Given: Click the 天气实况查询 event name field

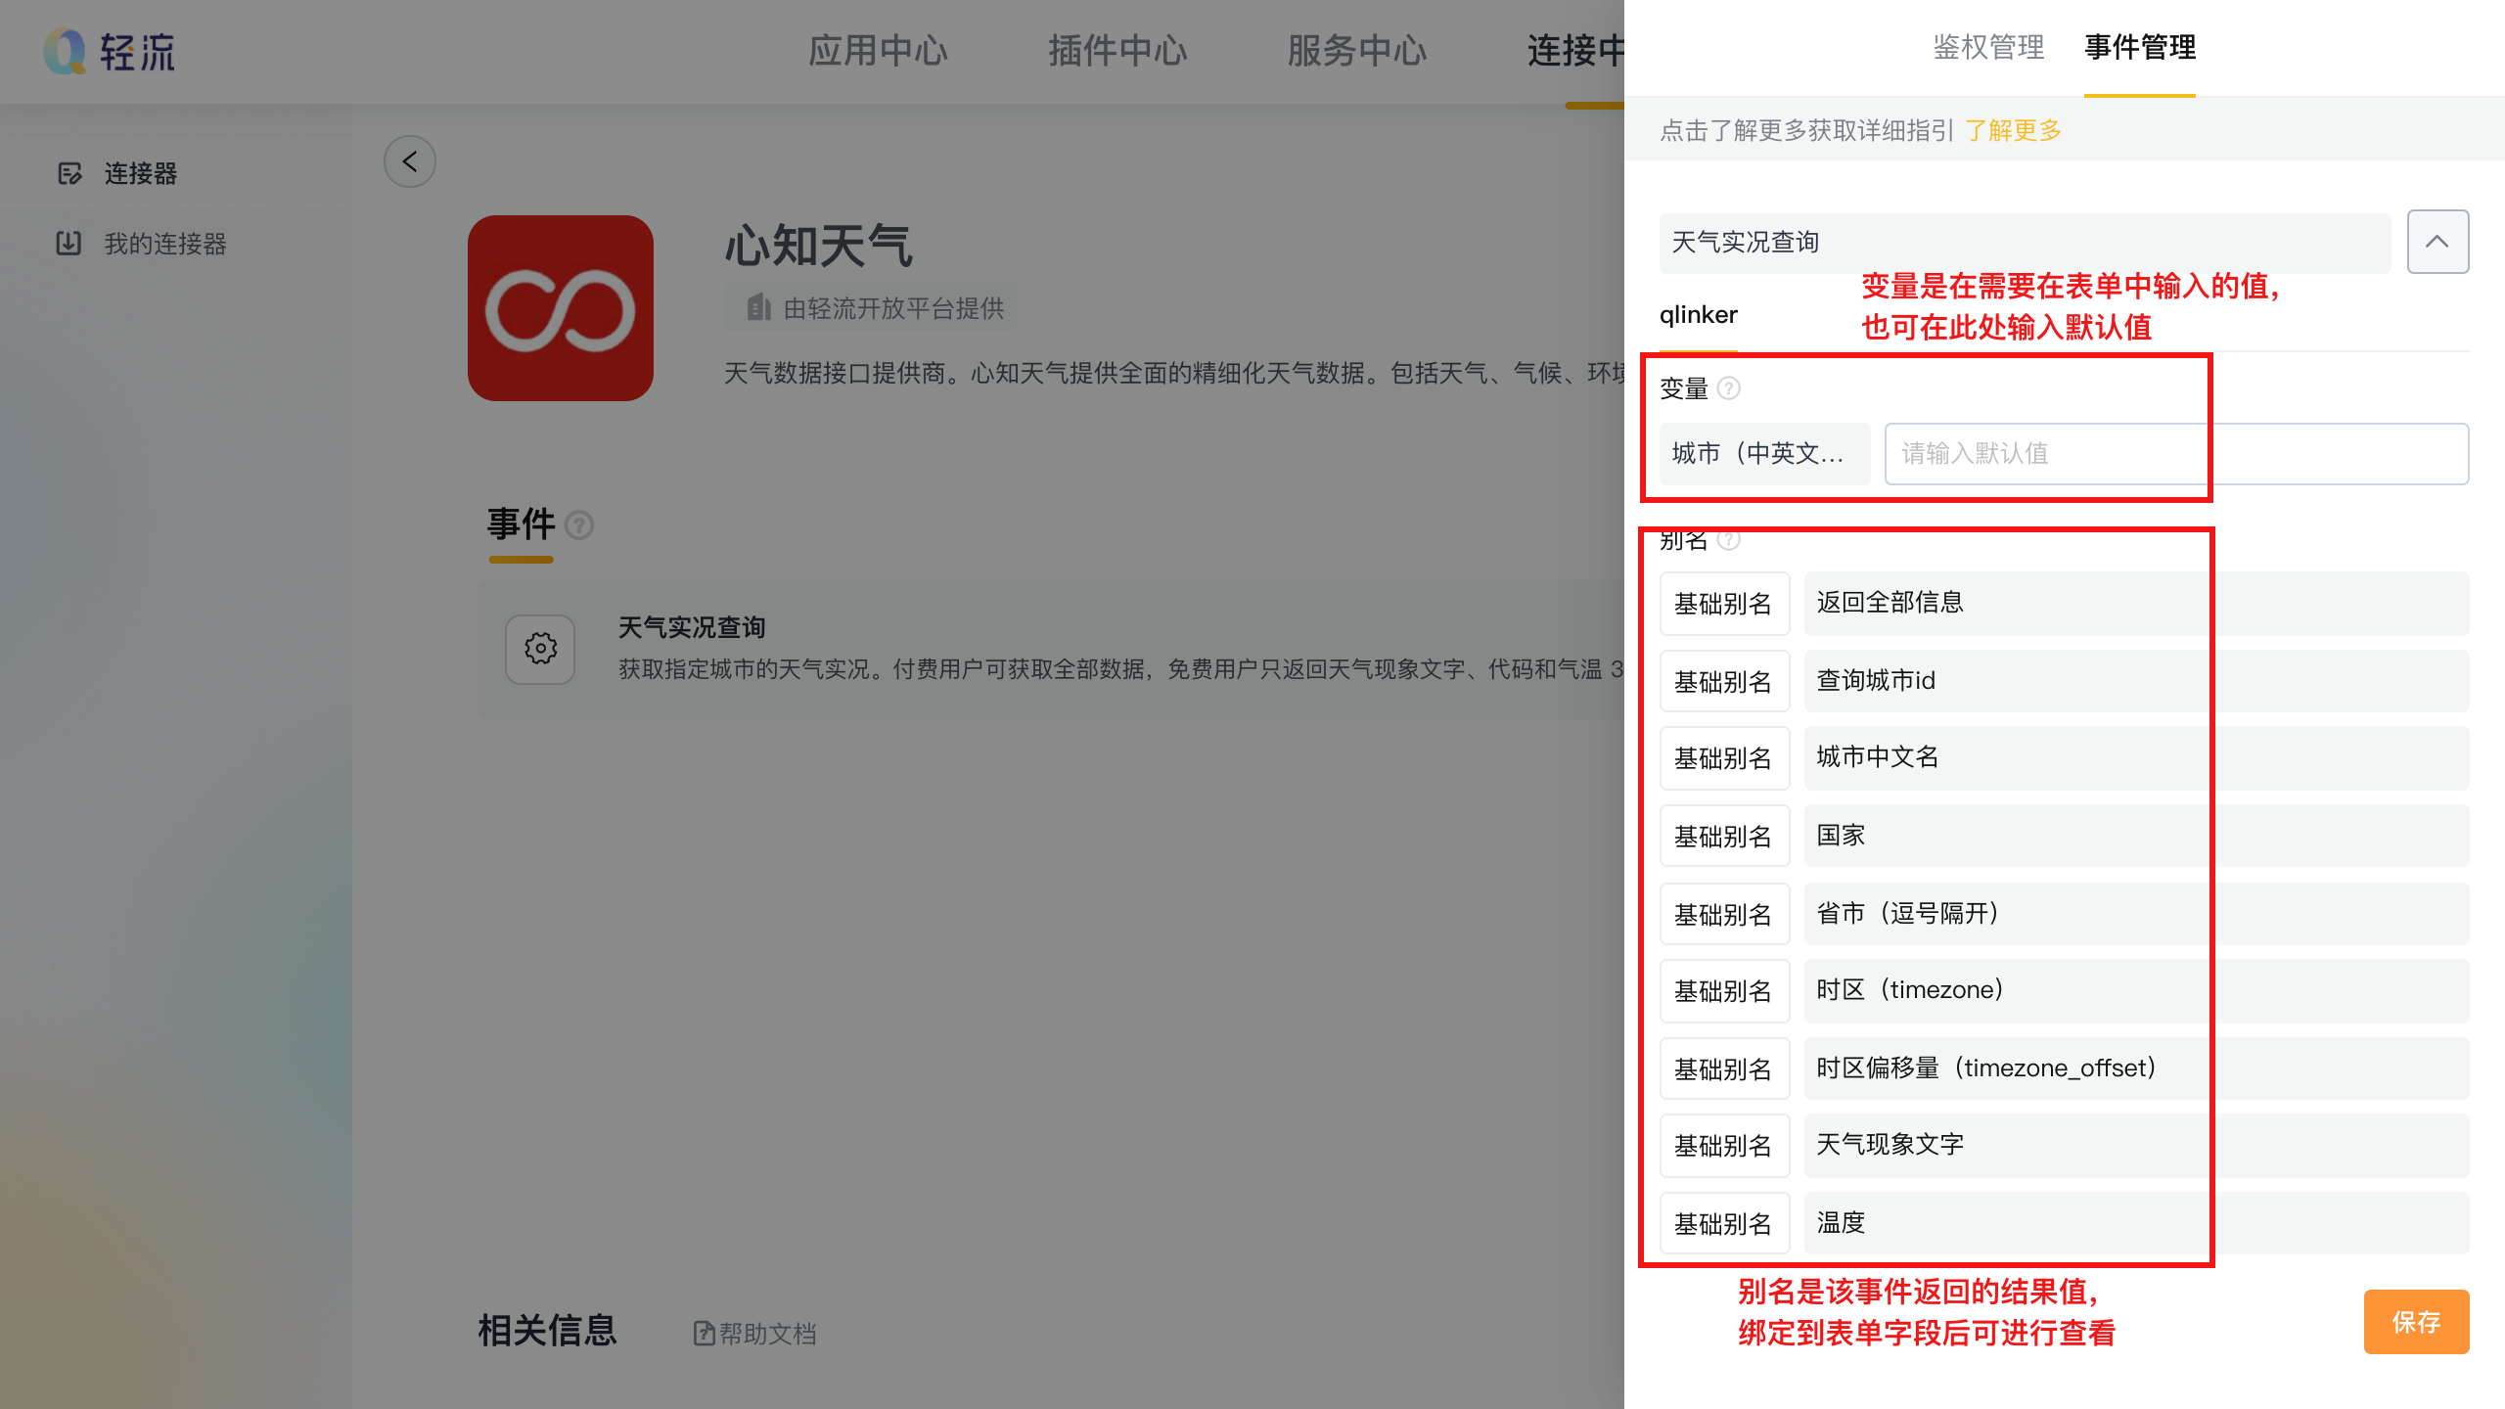Looking at the screenshot, I should pos(2025,243).
